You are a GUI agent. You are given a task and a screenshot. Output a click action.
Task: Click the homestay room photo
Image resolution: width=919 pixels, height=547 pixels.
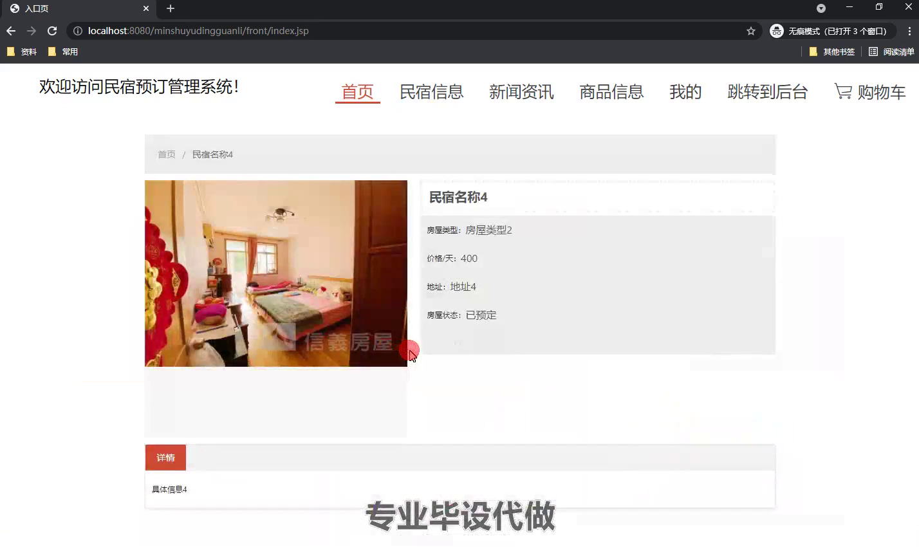tap(276, 273)
